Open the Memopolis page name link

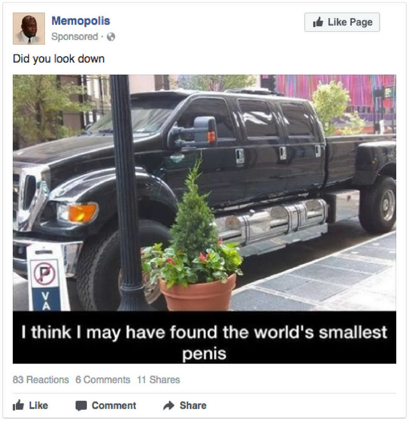pos(81,21)
